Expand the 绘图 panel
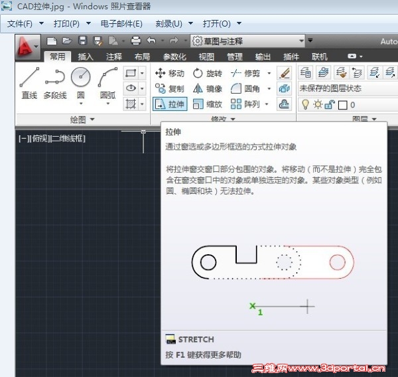Image resolution: width=398 pixels, height=377 pixels. [82, 119]
